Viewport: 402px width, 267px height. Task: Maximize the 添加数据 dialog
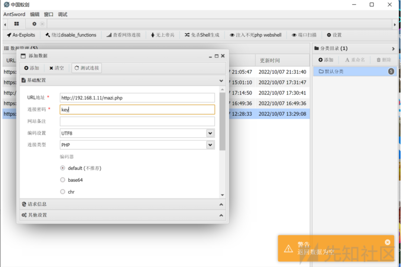(216, 56)
